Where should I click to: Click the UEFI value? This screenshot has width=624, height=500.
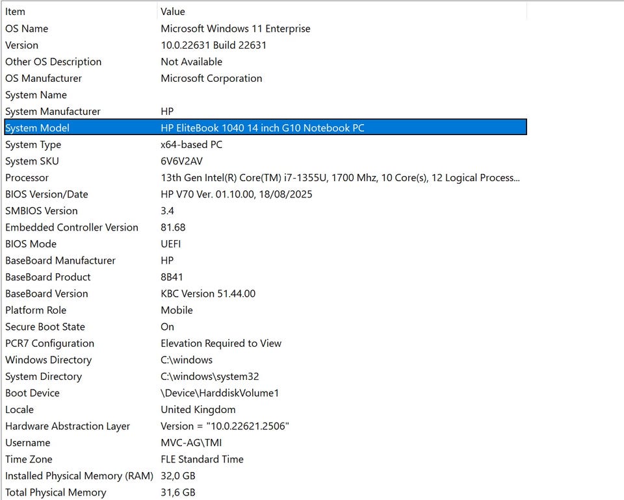click(x=171, y=244)
